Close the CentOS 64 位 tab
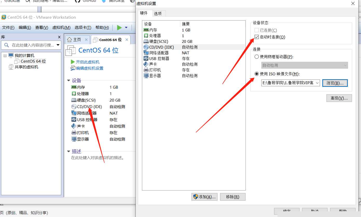This screenshot has height=217, width=361. click(127, 40)
